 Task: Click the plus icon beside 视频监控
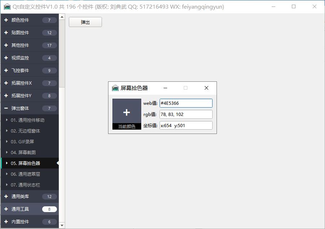tap(6, 58)
